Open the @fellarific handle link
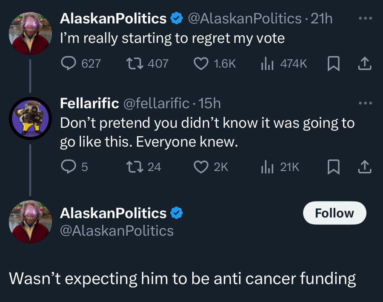 (156, 103)
